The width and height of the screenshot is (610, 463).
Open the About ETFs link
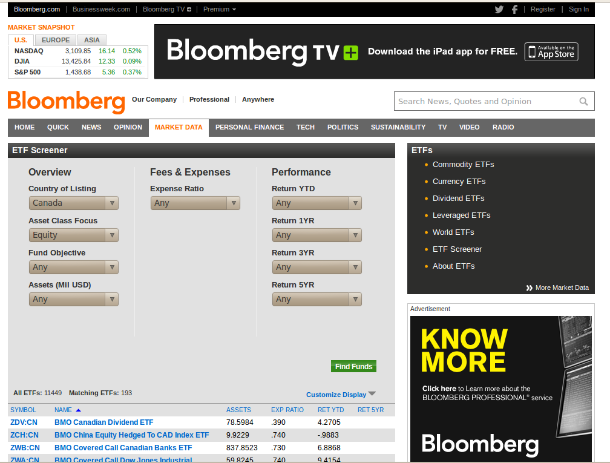[454, 266]
